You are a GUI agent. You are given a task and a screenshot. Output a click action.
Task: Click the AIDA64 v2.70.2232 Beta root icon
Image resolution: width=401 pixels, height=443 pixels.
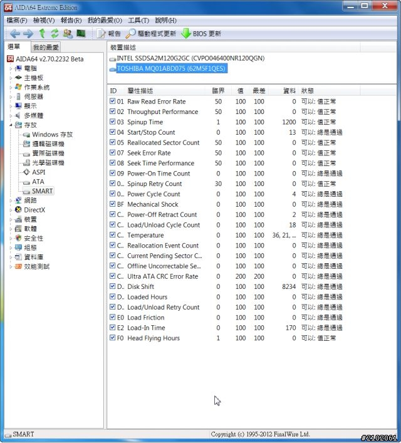tap(10, 59)
